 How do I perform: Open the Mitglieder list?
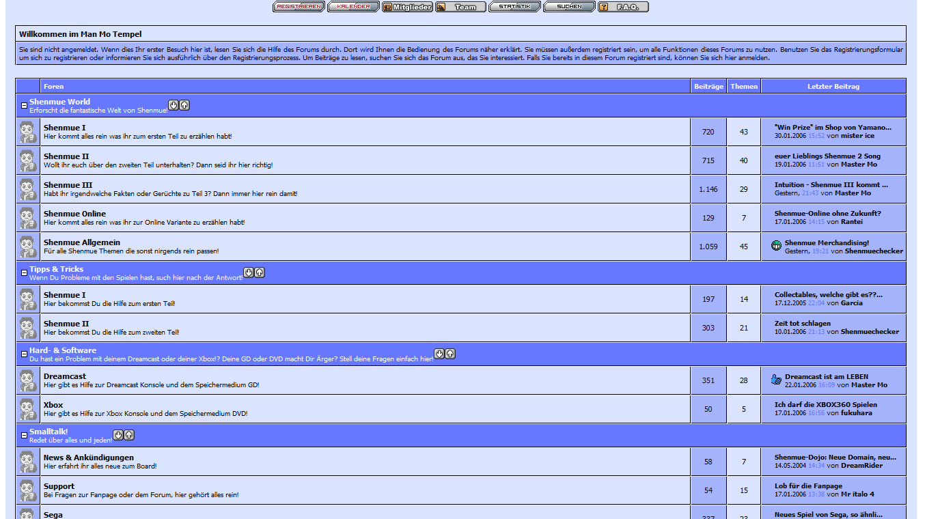(x=407, y=7)
